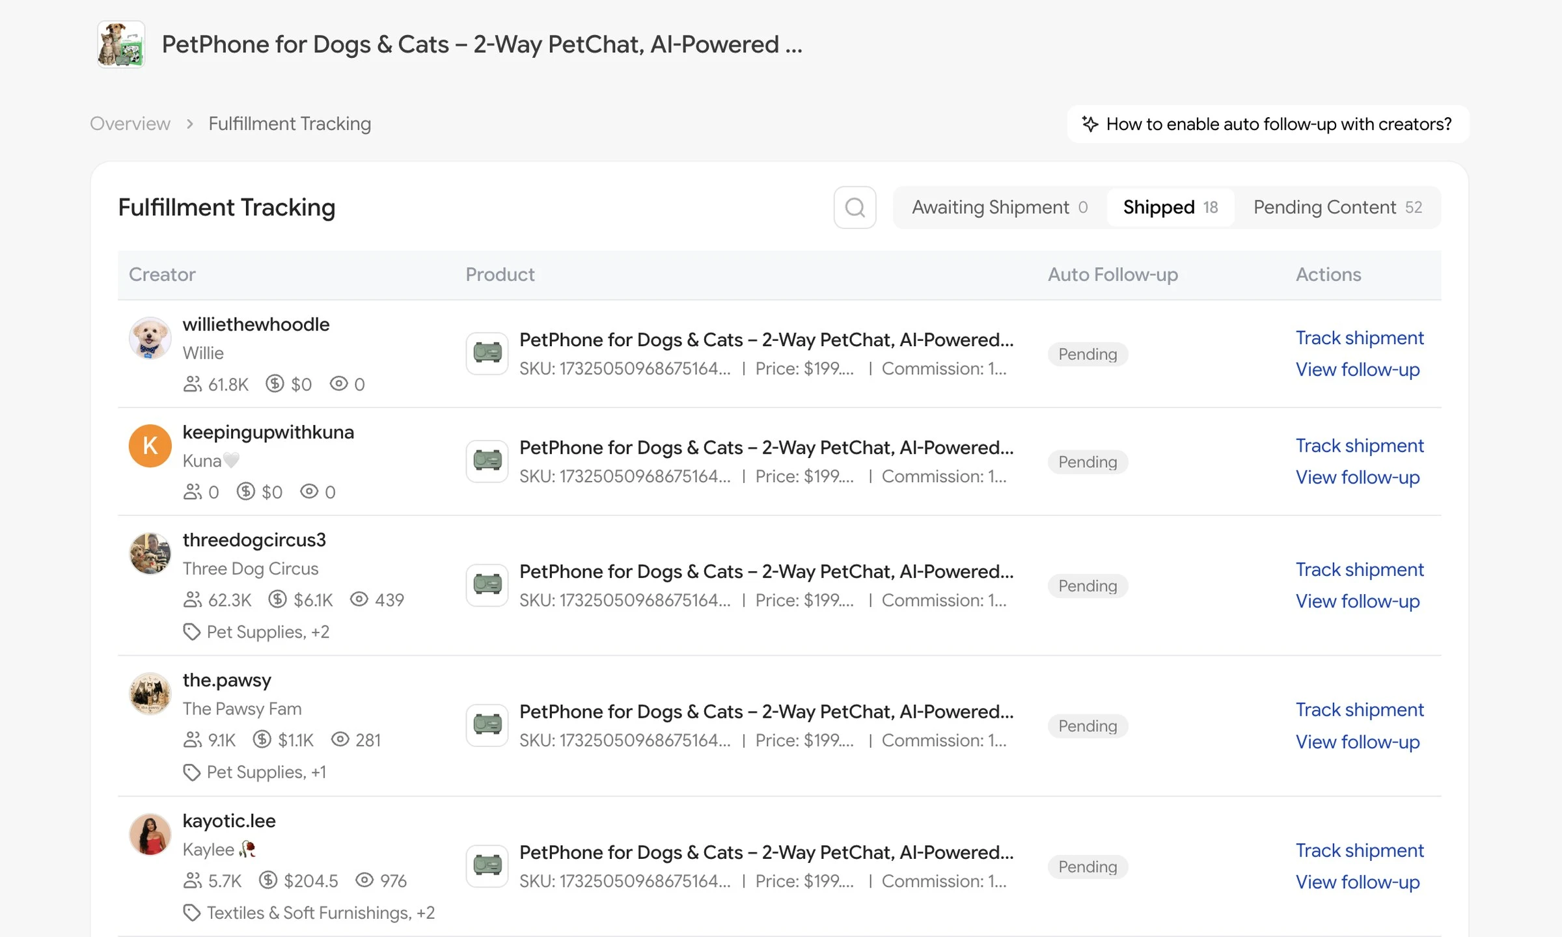Click product image in williethewhoodle row
Image resolution: width=1562 pixels, height=937 pixels.
click(487, 354)
